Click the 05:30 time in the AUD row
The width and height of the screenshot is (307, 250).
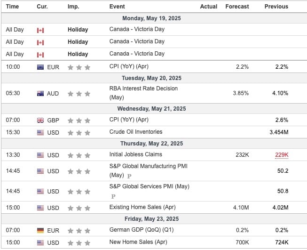13,93
